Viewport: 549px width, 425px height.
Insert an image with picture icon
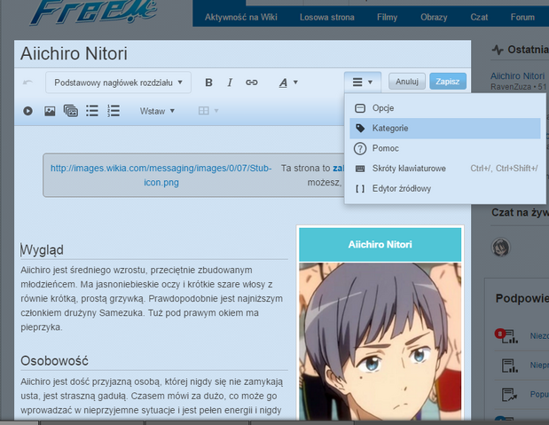click(50, 111)
